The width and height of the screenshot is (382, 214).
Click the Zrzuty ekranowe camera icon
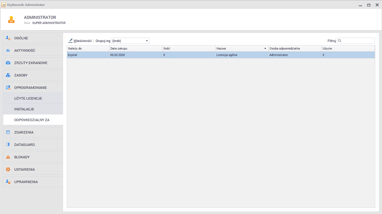click(8, 63)
